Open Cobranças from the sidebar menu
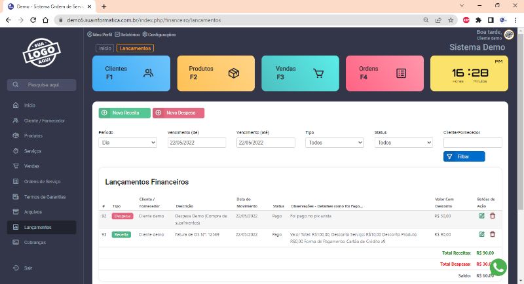 pos(35,242)
